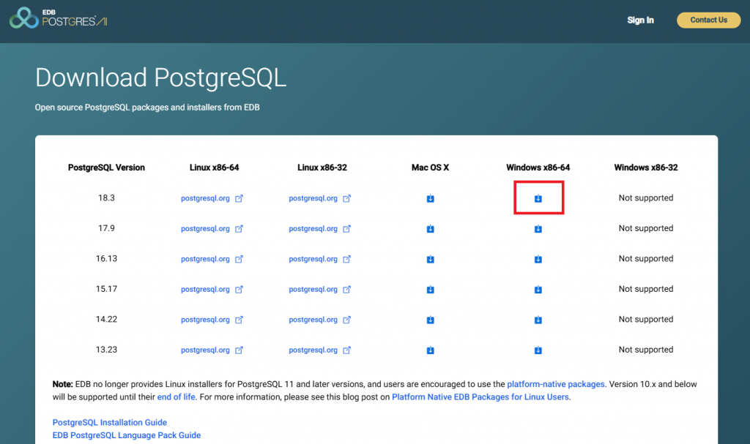Select the PostgreSQL Version column header
Image resolution: width=750 pixels, height=444 pixels.
106,168
